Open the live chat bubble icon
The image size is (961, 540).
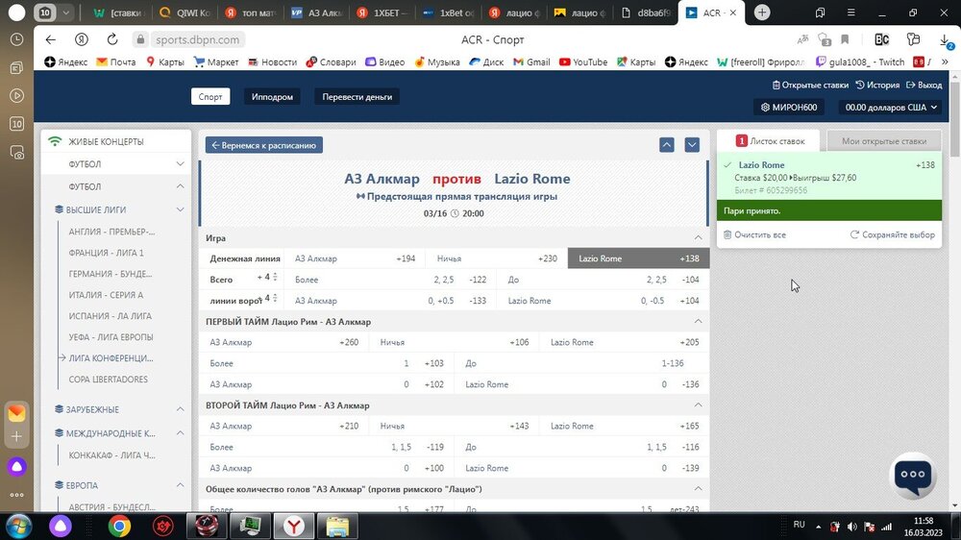(913, 475)
